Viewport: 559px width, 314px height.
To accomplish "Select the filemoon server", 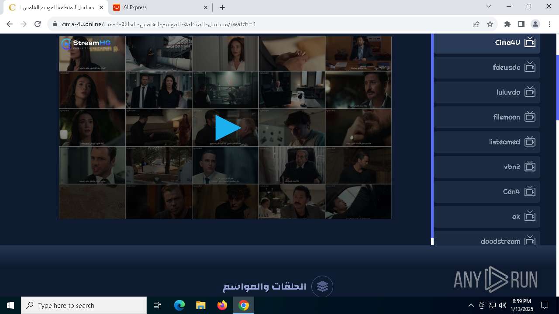I will click(x=487, y=117).
